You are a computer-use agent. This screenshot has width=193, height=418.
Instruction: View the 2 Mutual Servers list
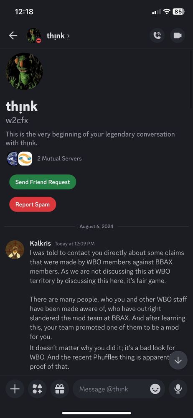tap(59, 158)
